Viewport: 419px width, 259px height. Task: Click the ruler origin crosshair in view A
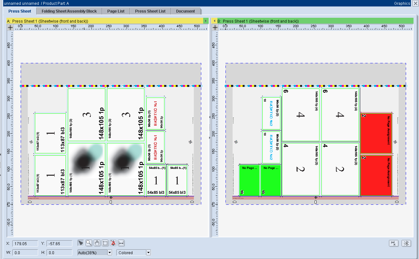[x=10, y=27]
